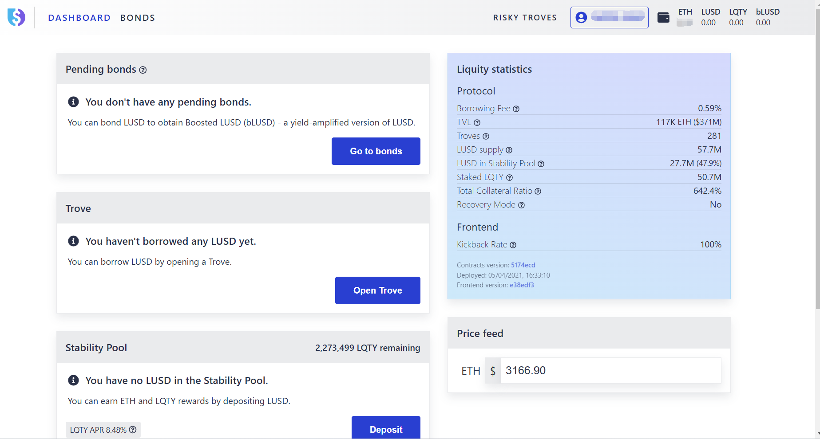Click the ETH price input field
Viewport: 820px width, 439px height.
[x=611, y=370]
